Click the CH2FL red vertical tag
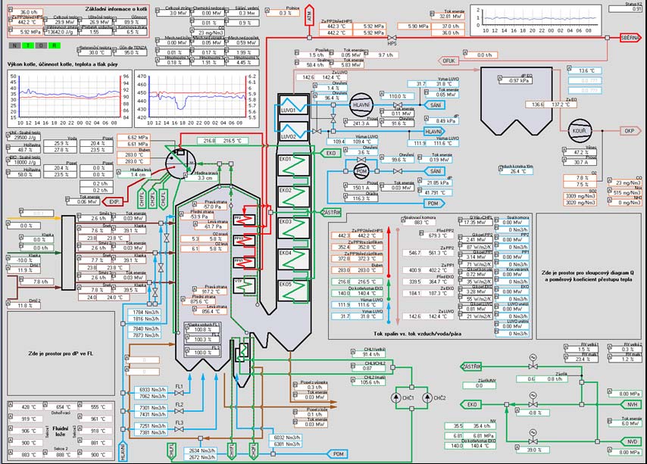The height and width of the screenshot is (464, 647). (153, 197)
